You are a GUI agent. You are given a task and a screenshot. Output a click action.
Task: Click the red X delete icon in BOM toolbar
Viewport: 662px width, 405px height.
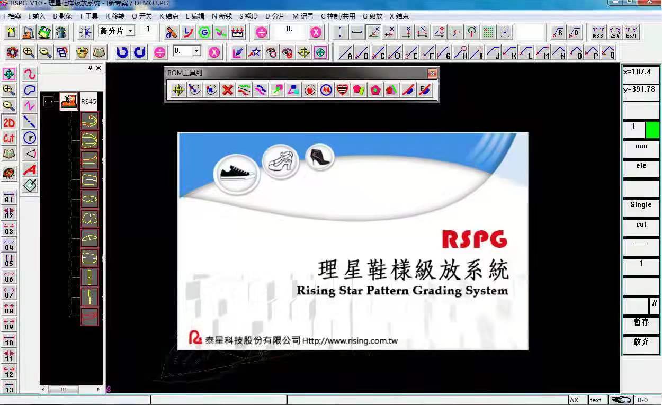228,90
